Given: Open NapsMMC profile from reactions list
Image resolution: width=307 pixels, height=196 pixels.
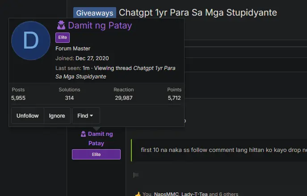Looking at the screenshot, I should (x=166, y=194).
